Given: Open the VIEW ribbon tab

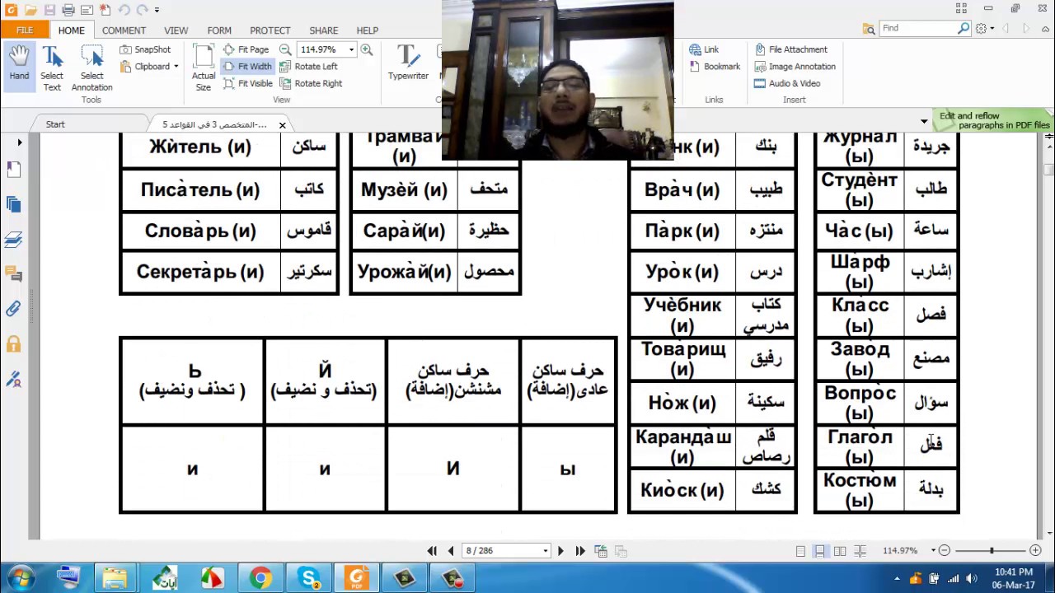Looking at the screenshot, I should [176, 30].
